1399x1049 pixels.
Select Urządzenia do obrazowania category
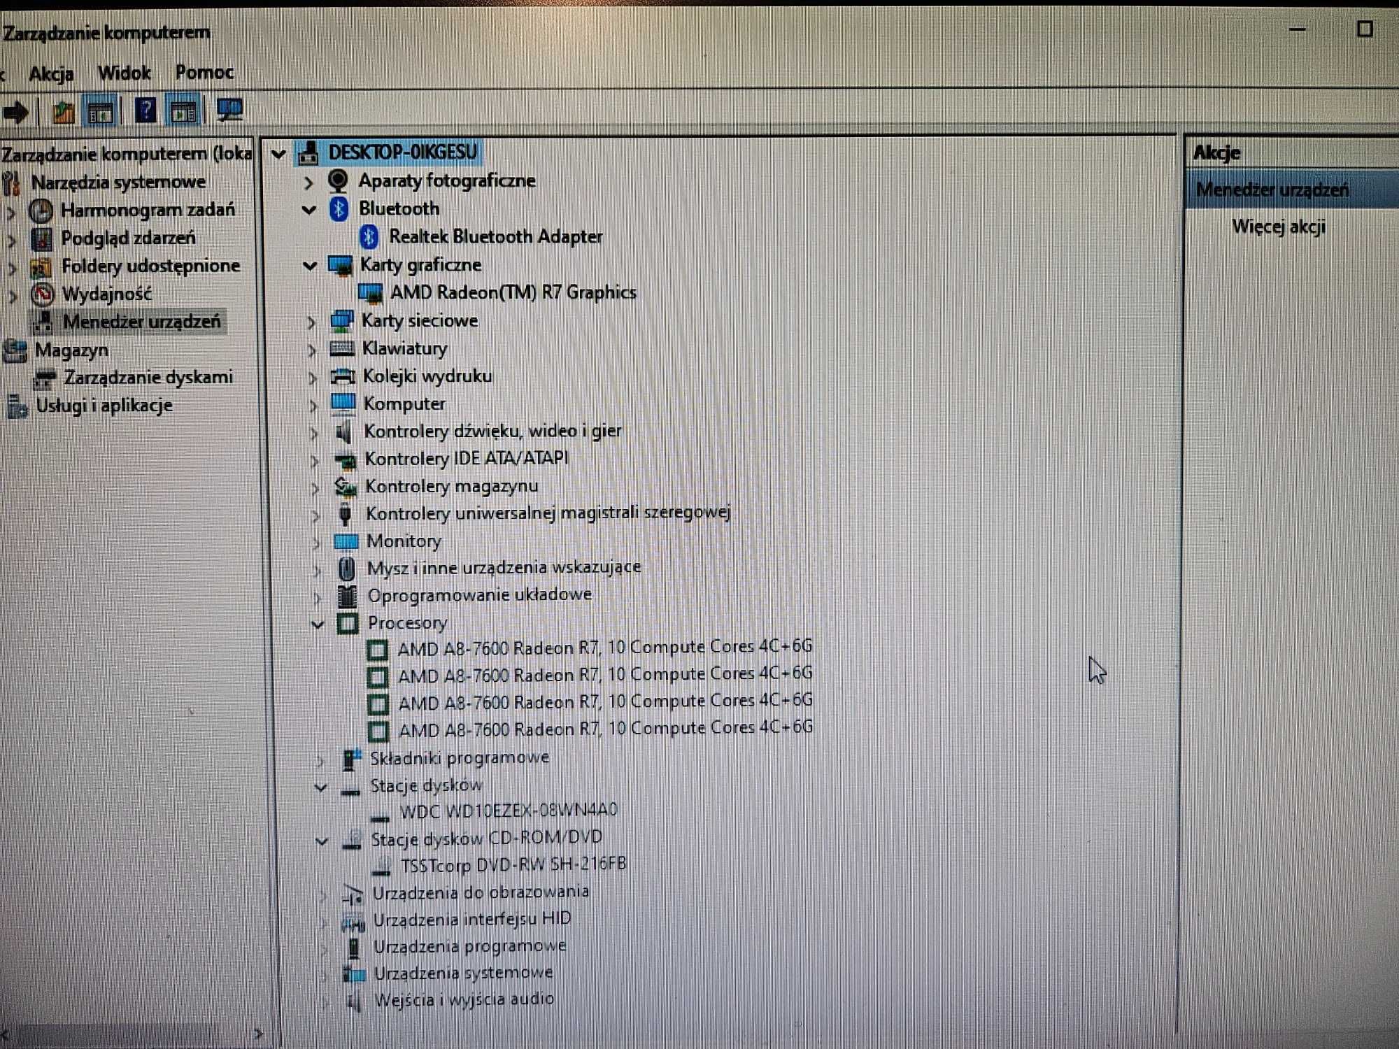point(481,893)
